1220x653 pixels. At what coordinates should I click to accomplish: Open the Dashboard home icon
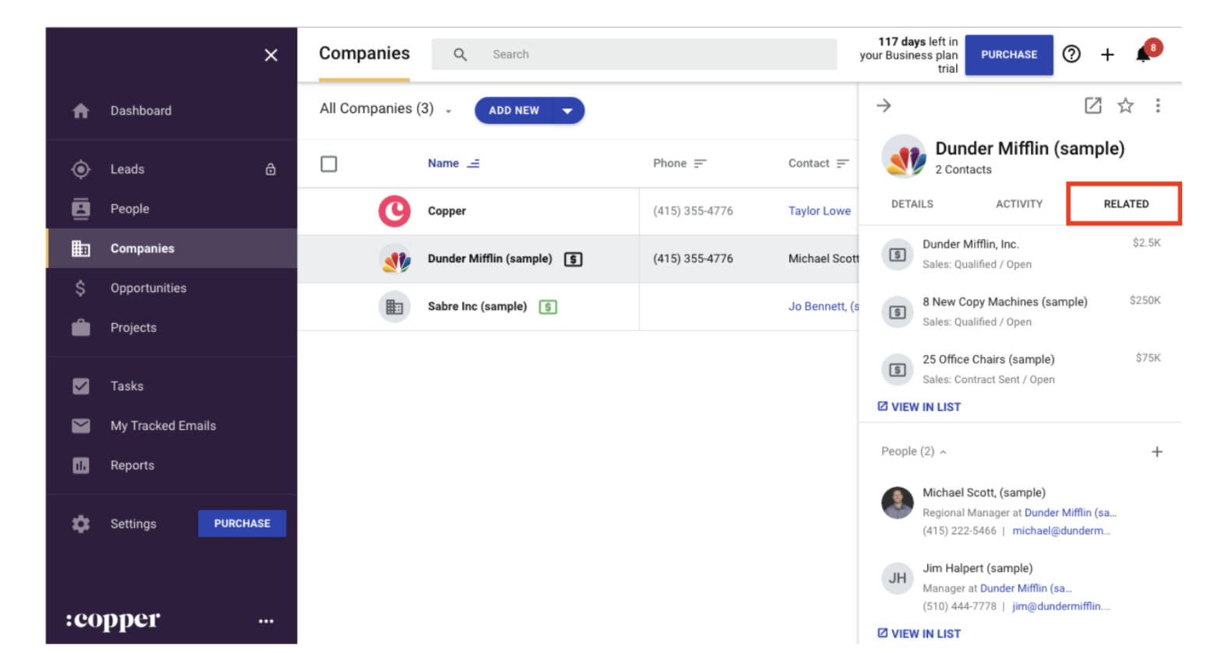[81, 111]
